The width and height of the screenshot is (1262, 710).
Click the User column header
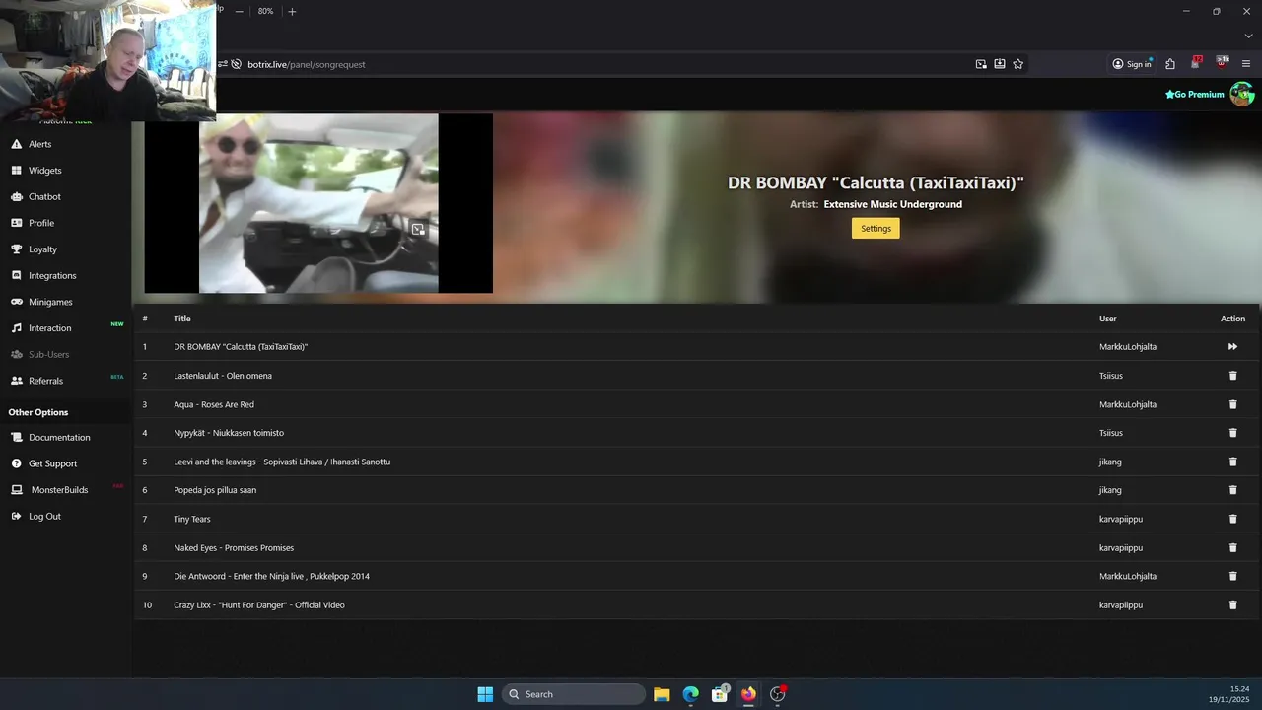[1108, 319]
